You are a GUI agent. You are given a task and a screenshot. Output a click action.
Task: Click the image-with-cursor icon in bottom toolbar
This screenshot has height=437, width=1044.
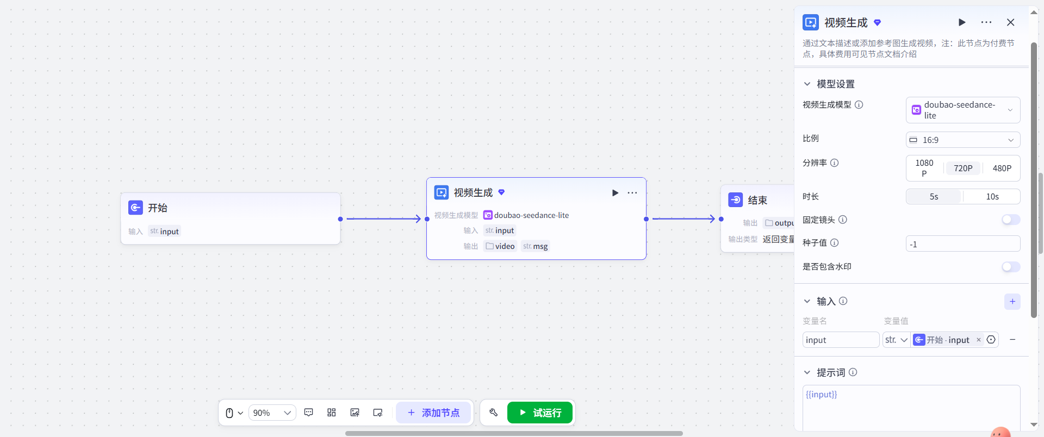tap(378, 413)
